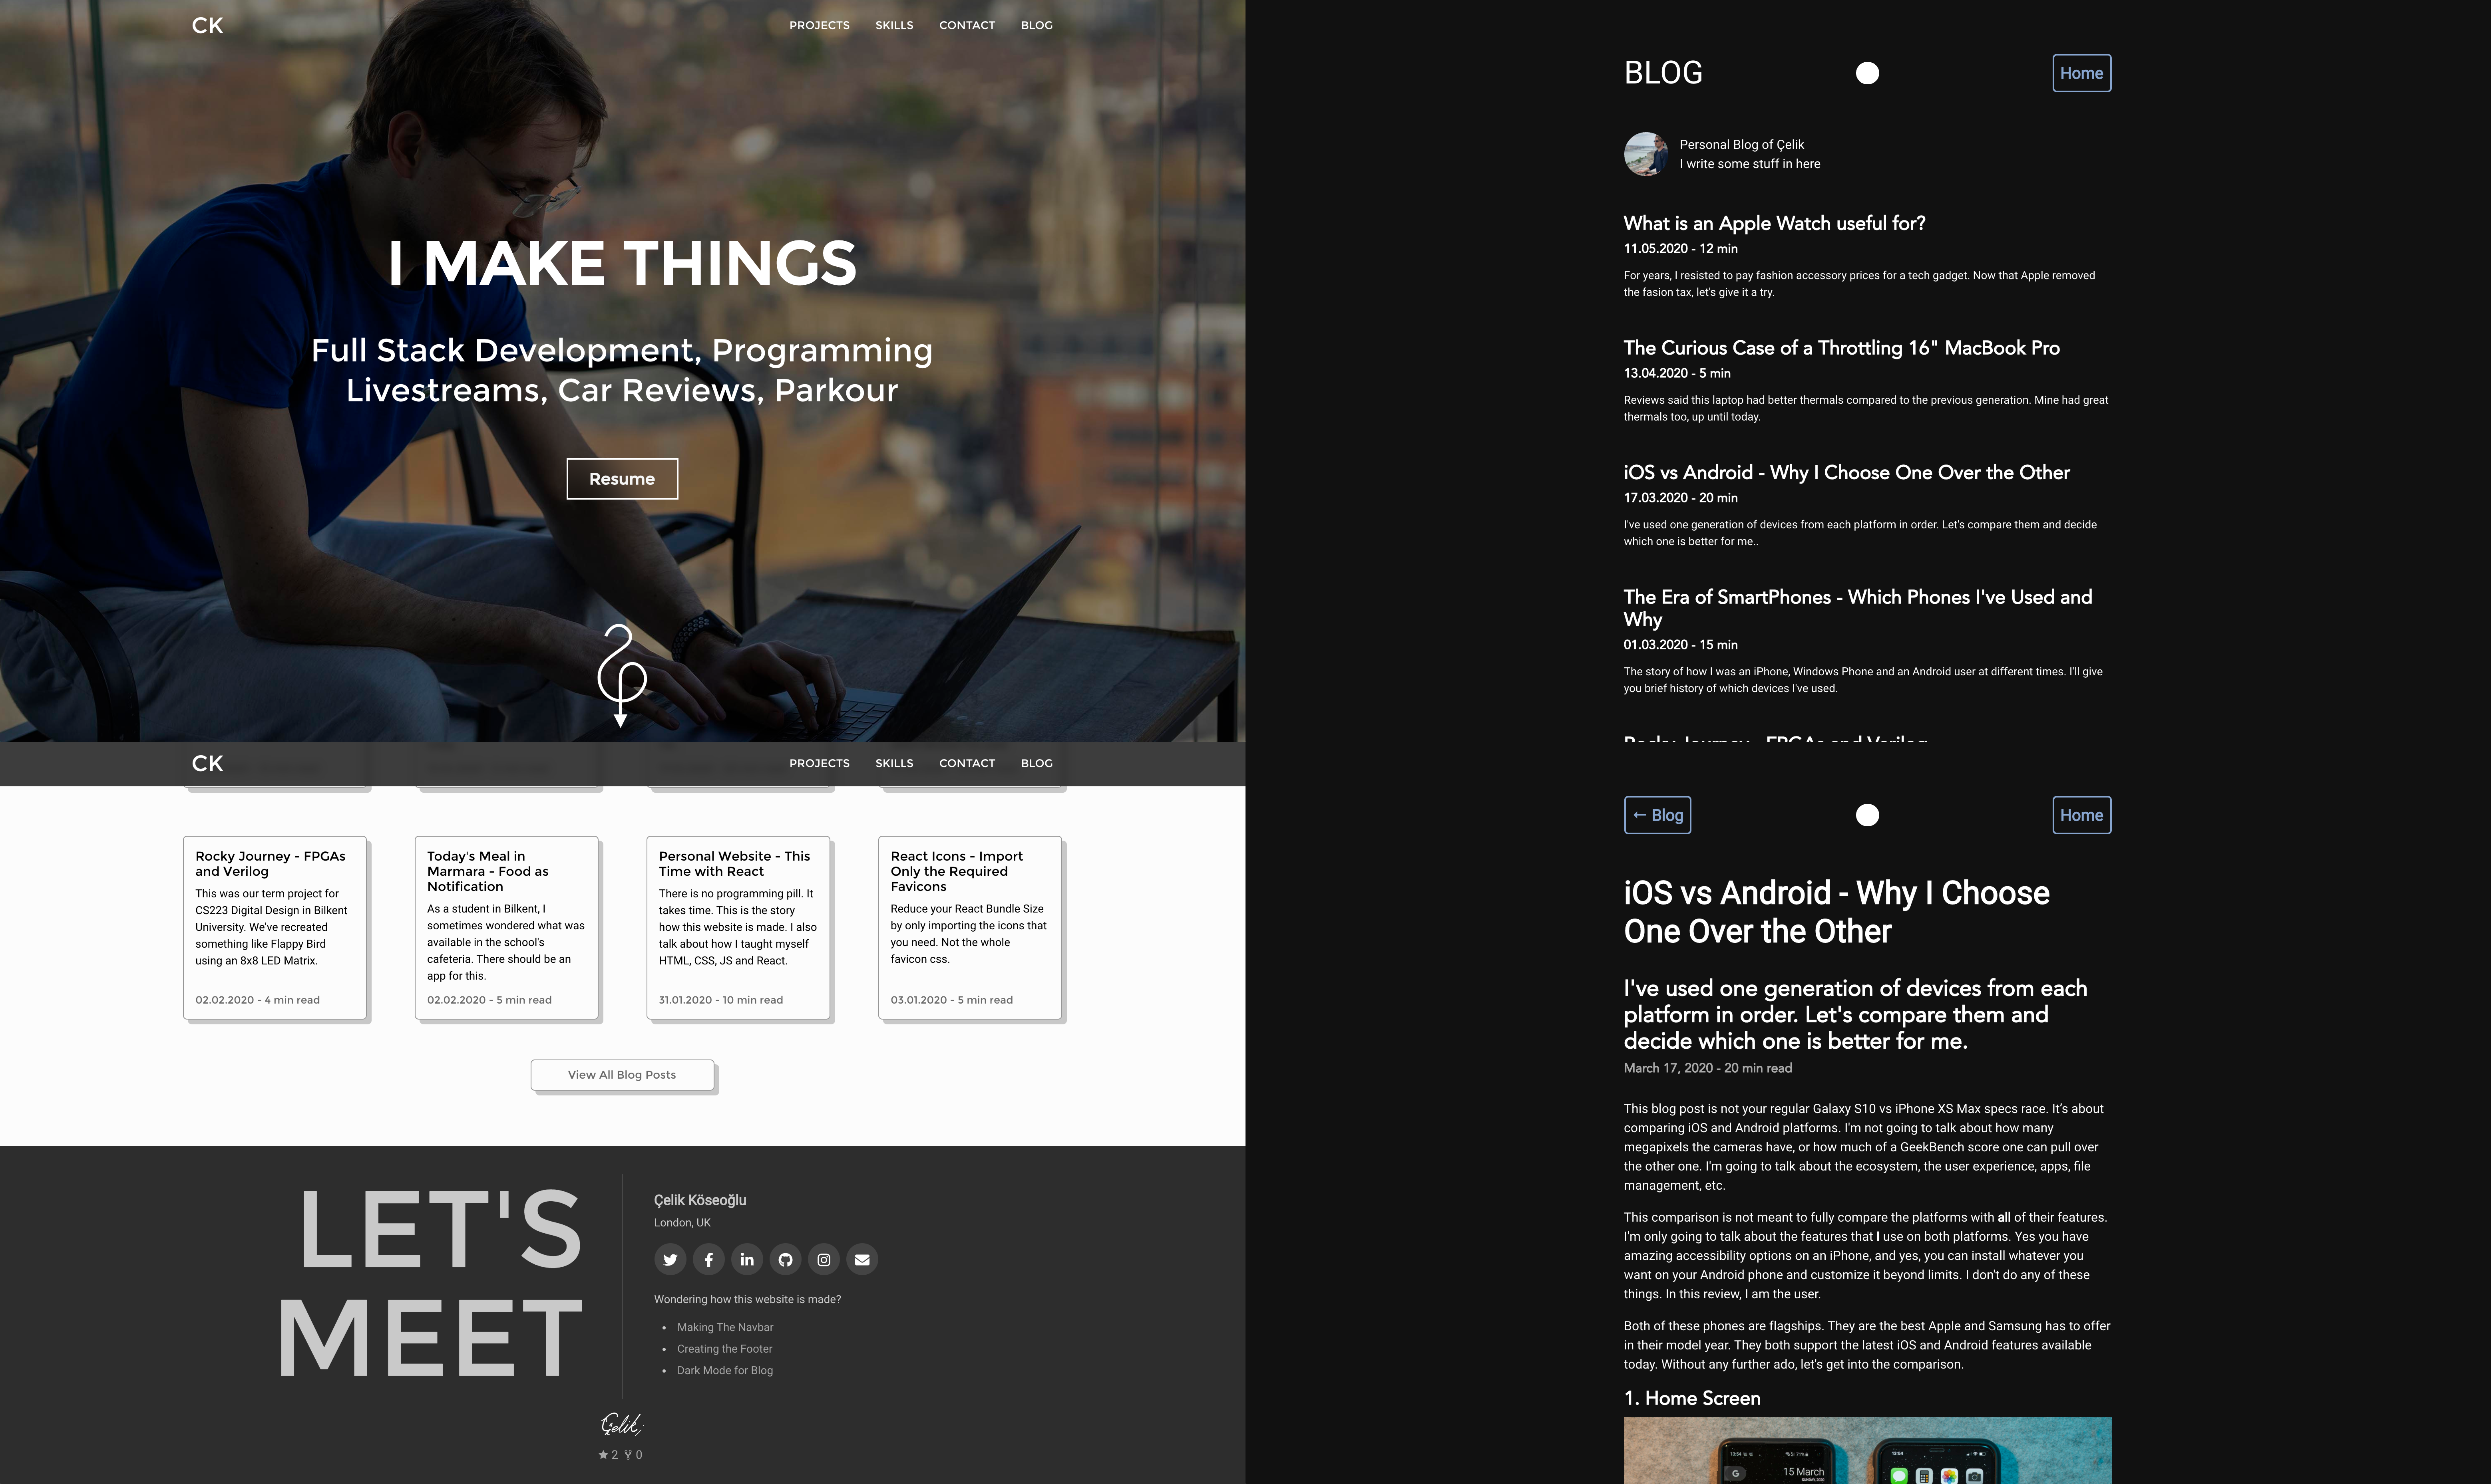Click the GitHub fork count icon in footer

(628, 1455)
